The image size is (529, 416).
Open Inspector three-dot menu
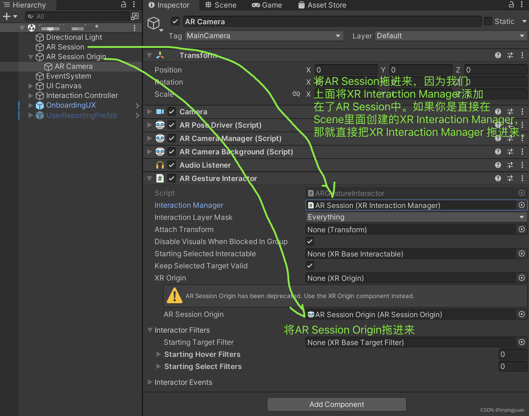(x=522, y=4)
